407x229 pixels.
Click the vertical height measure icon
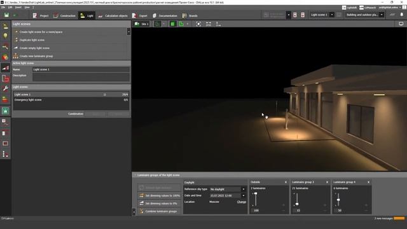(218, 24)
